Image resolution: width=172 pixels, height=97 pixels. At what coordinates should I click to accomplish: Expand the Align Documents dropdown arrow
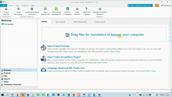(23, 14)
